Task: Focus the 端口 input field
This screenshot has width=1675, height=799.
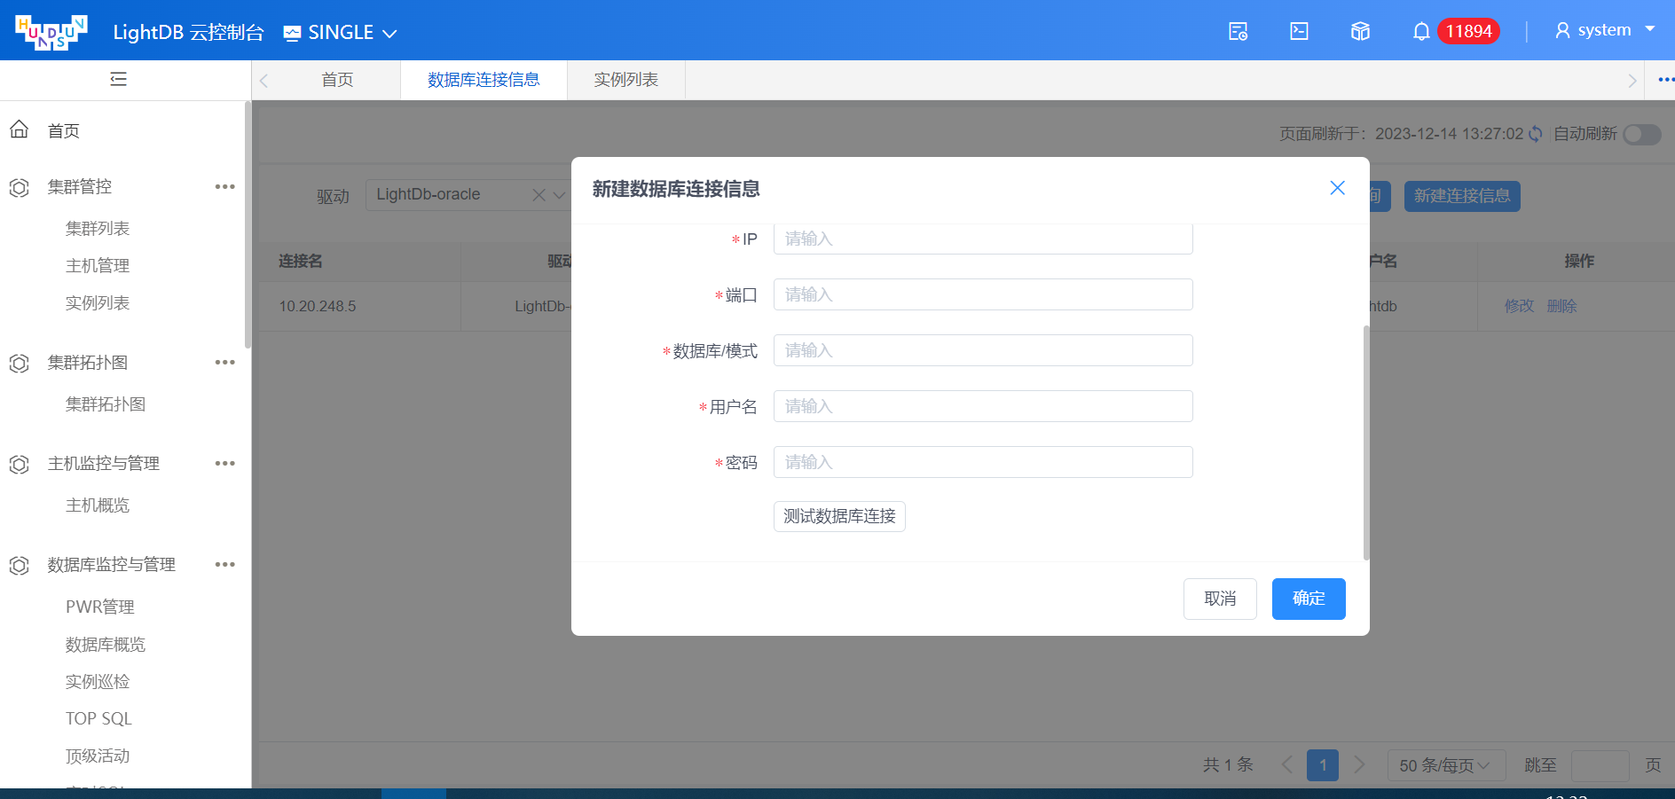Action: tap(983, 294)
